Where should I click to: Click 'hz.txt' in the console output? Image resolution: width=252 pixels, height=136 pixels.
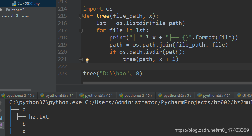pyautogui.click(x=39, y=117)
